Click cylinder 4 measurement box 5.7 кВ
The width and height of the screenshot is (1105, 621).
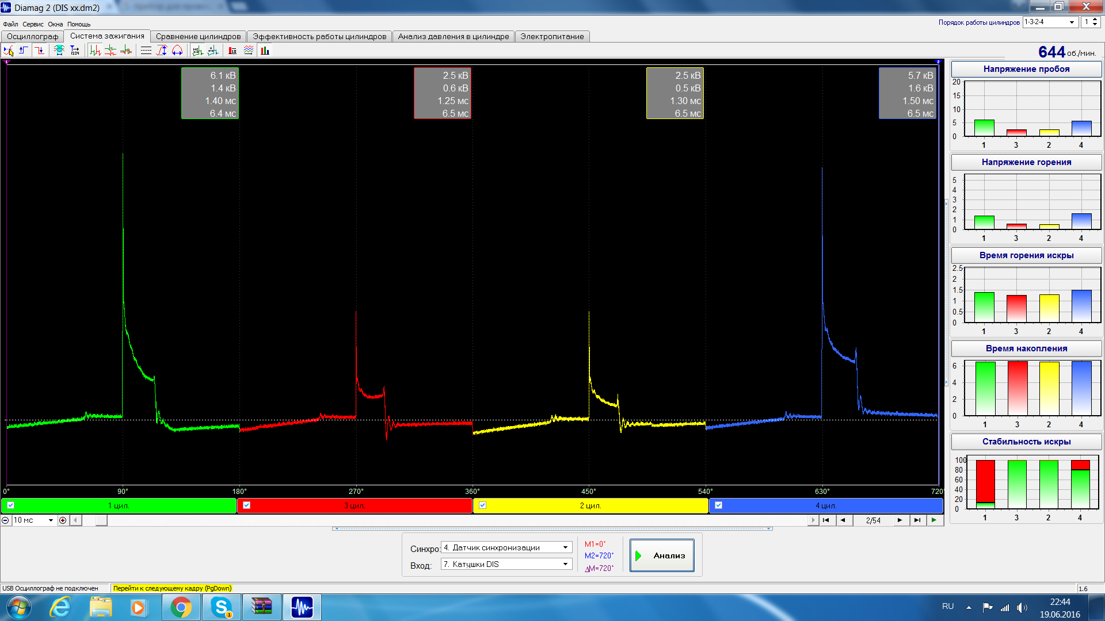click(x=908, y=93)
